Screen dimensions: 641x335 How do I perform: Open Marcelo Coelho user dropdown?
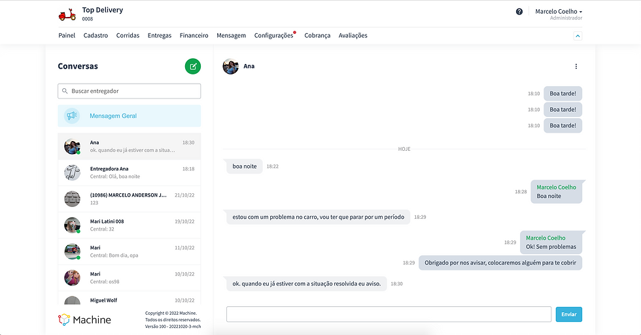(x=559, y=11)
